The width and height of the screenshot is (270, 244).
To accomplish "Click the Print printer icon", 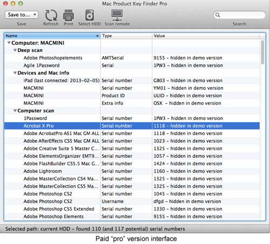I will 69,15.
